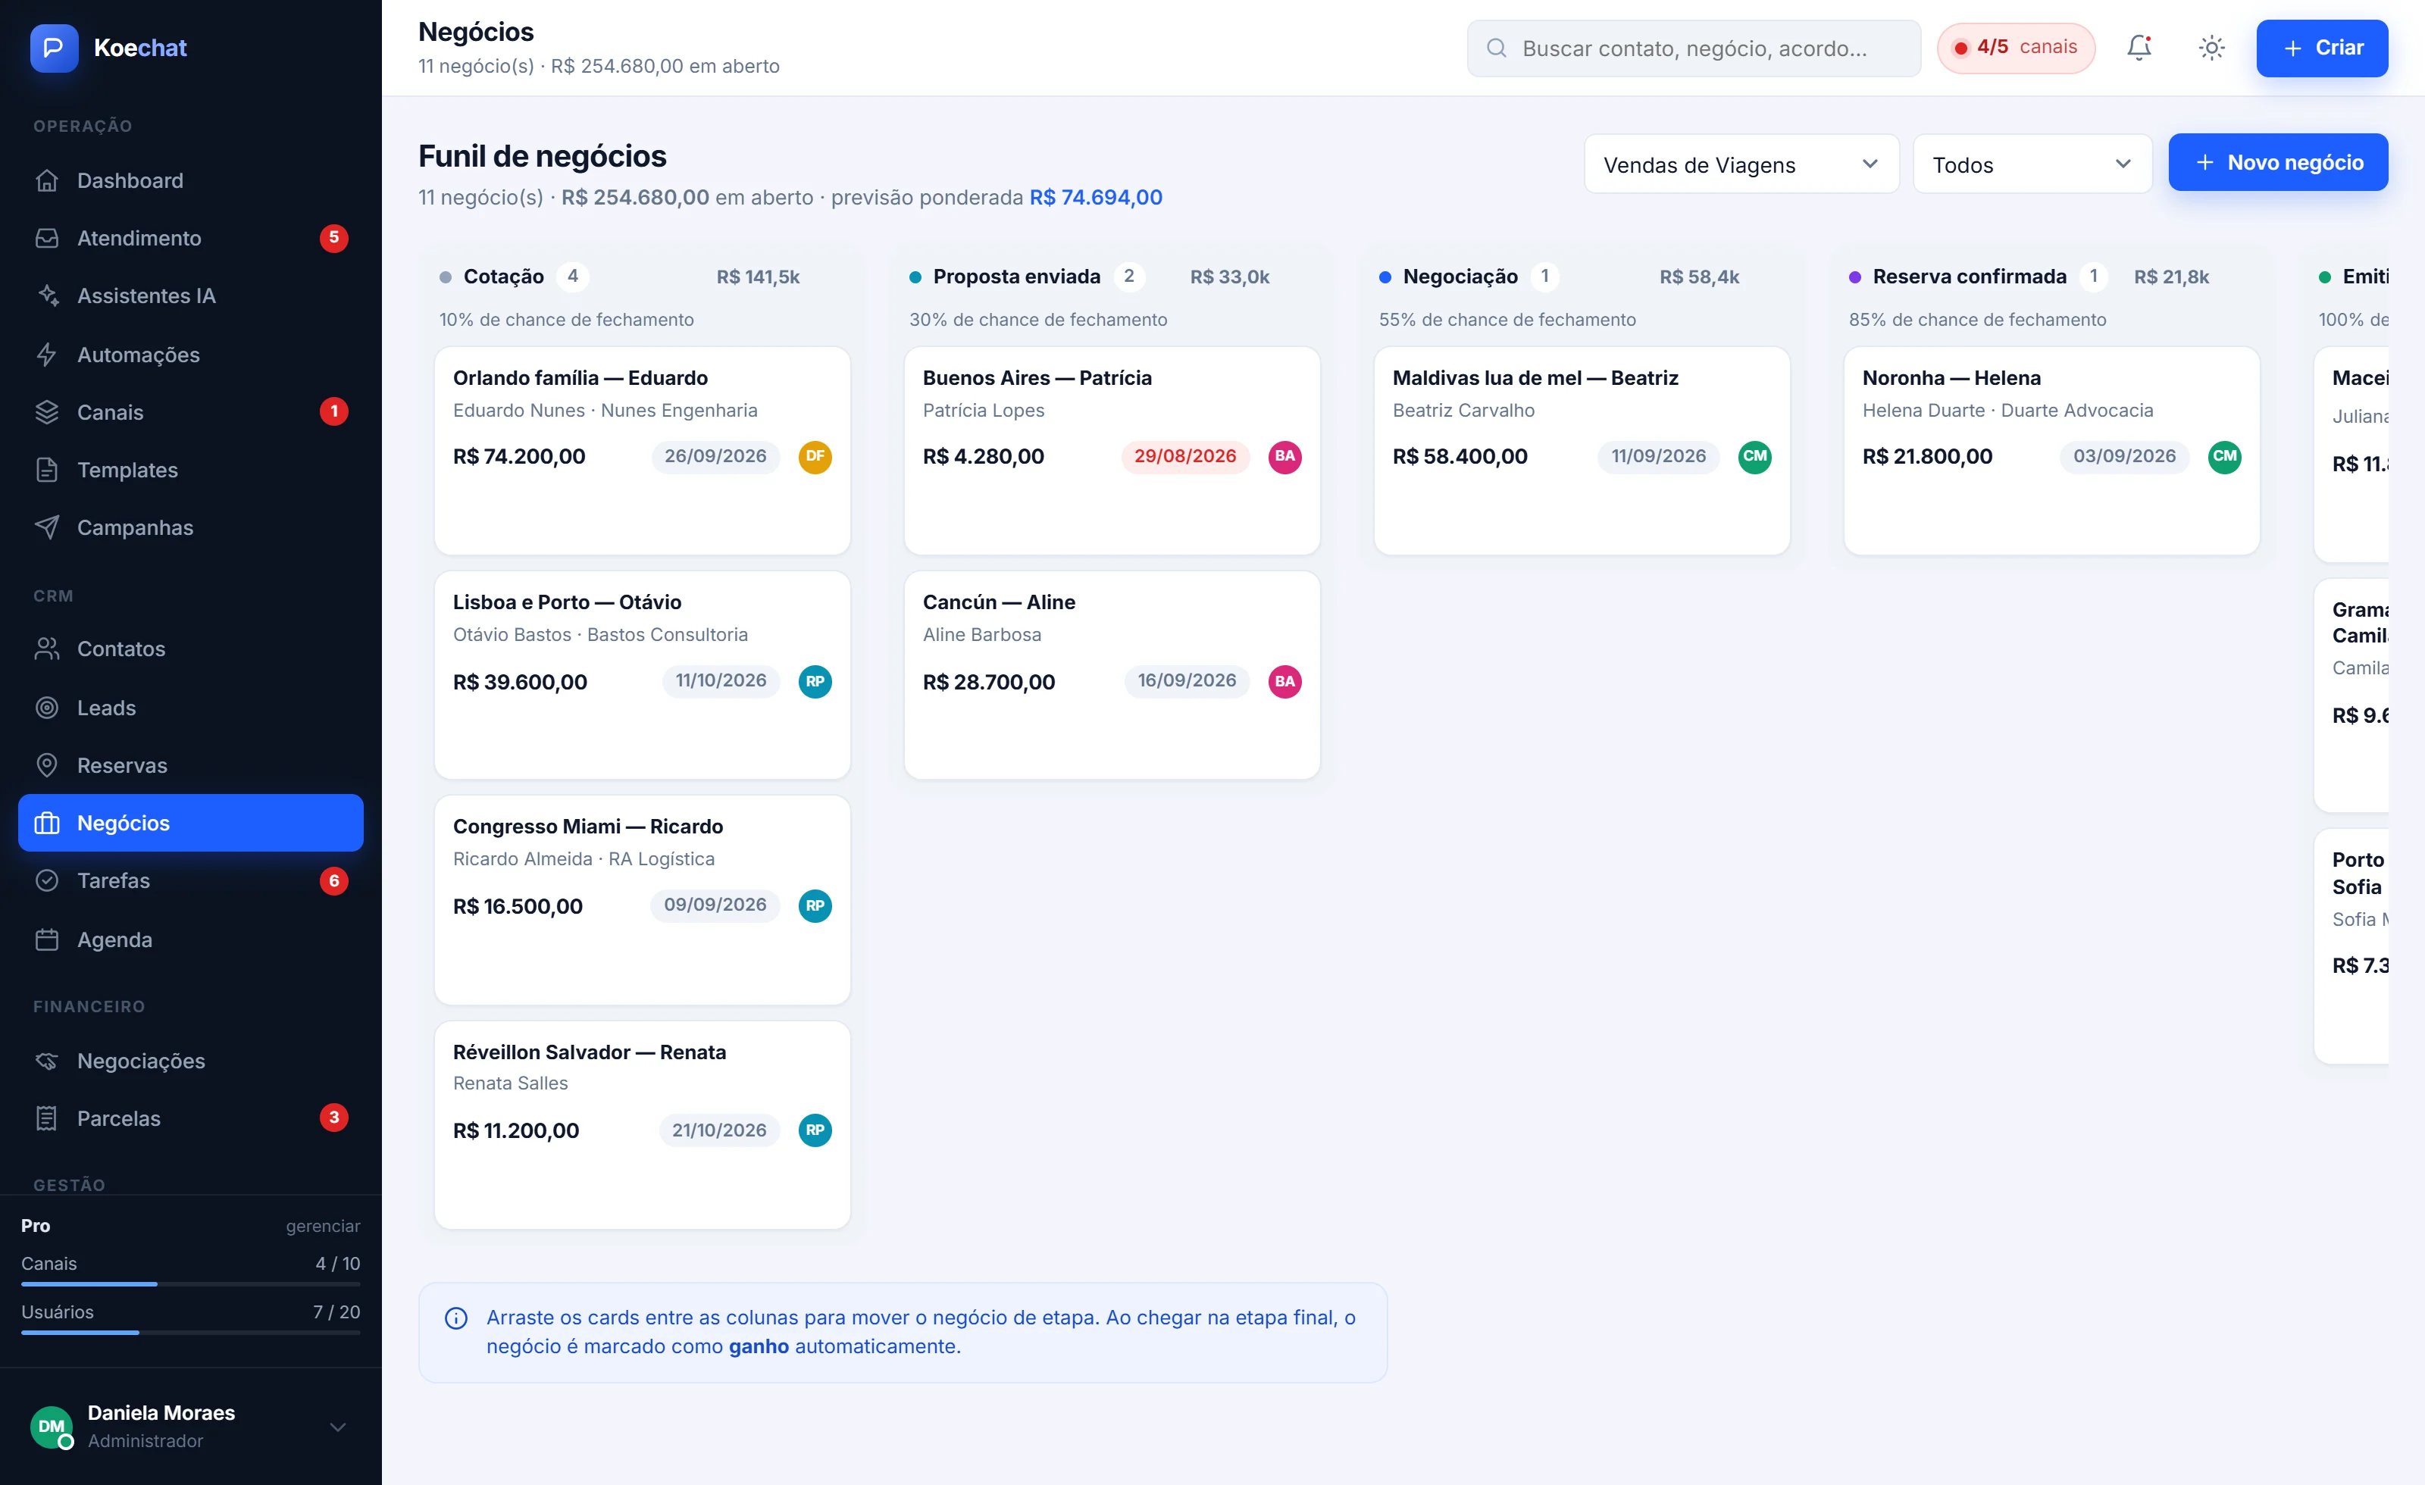Click the Canais layers icon
The width and height of the screenshot is (2425, 1485).
(x=46, y=412)
